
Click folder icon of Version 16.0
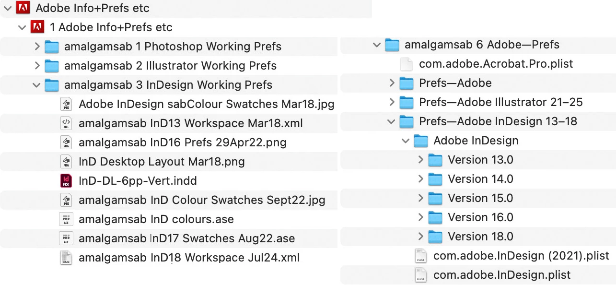[435, 217]
